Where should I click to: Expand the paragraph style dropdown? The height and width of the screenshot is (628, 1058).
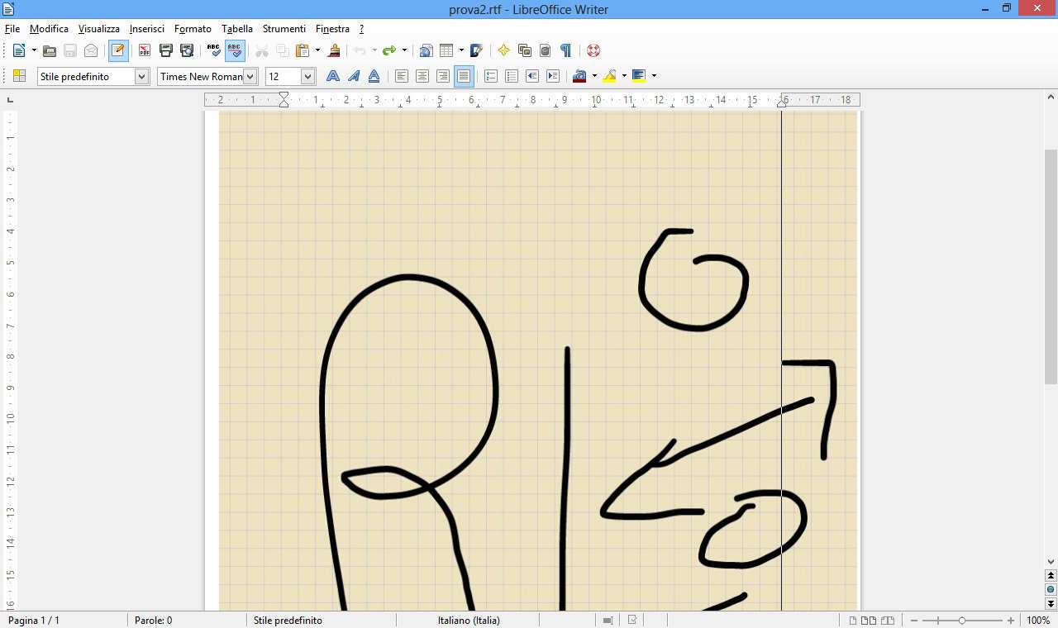(x=141, y=76)
